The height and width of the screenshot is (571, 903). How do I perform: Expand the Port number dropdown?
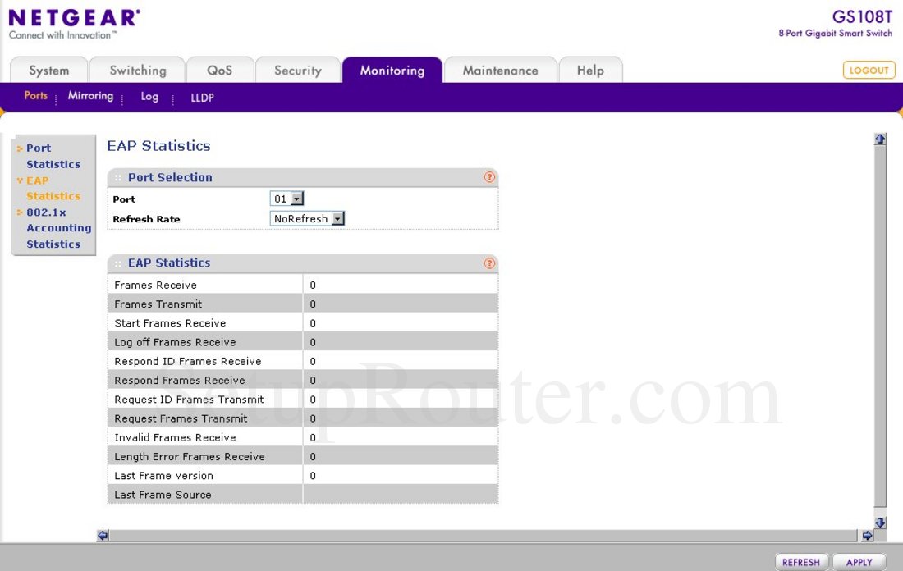(x=296, y=198)
